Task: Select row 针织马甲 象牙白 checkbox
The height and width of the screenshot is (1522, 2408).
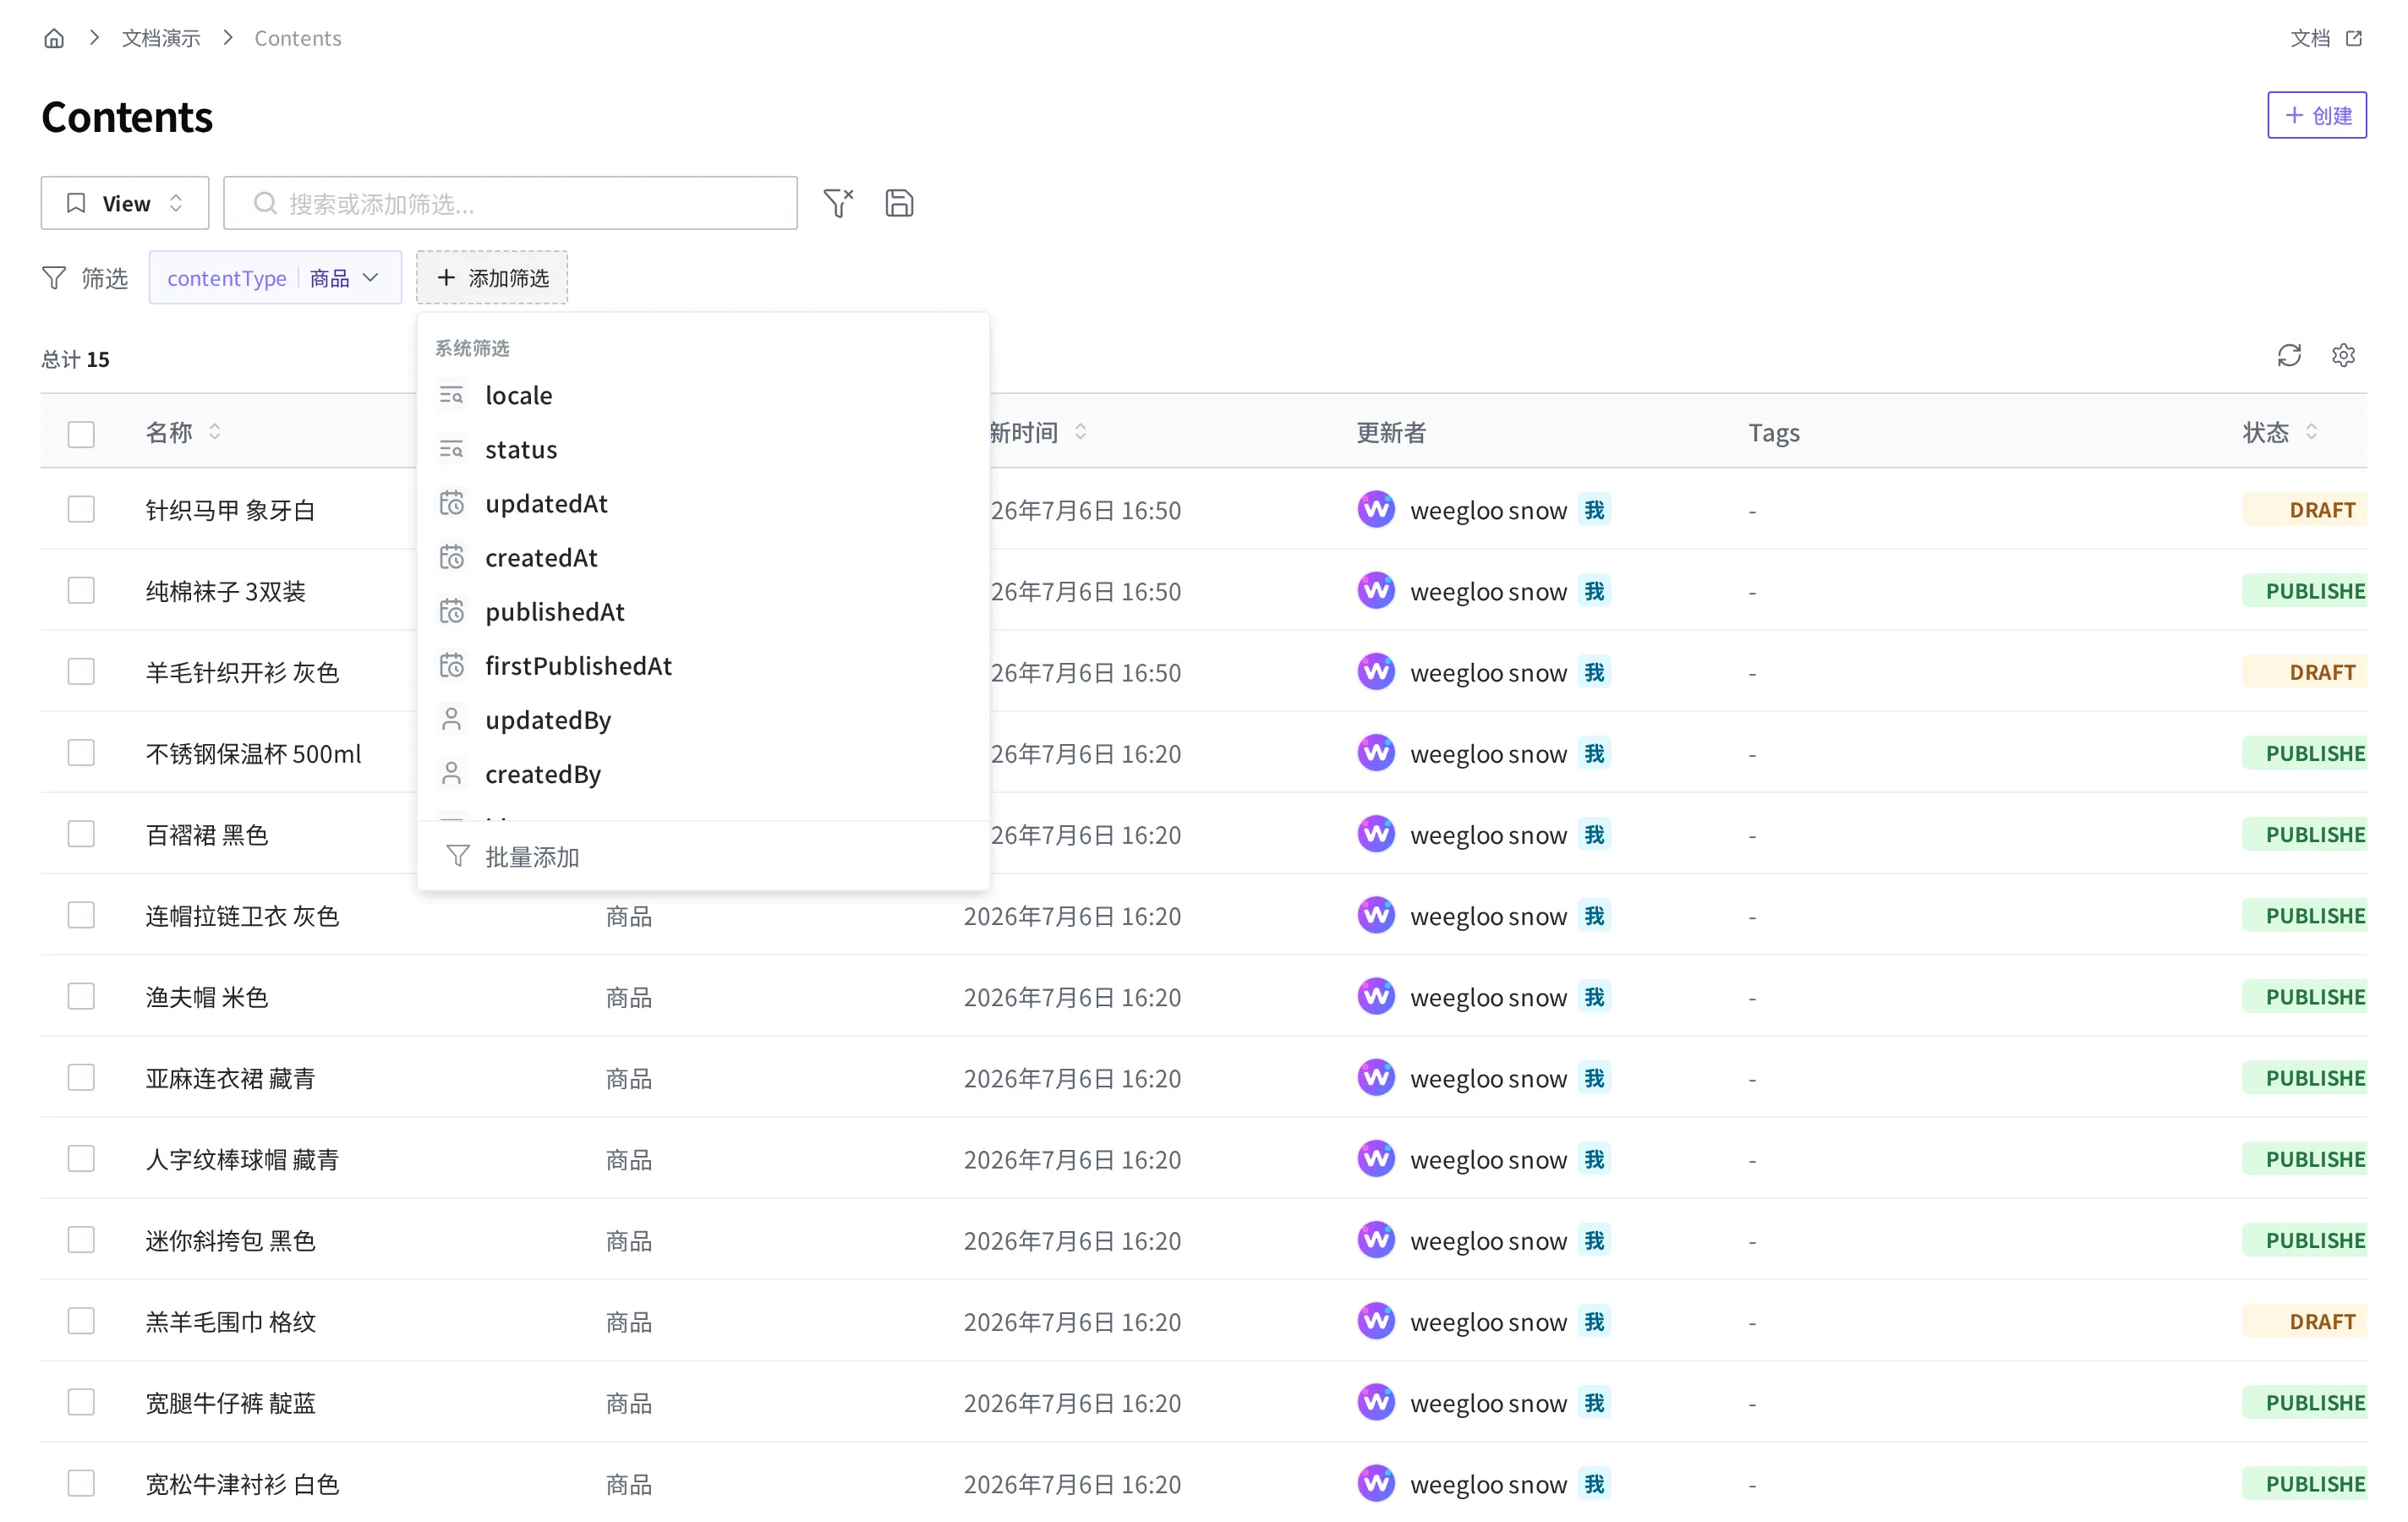Action: point(81,510)
